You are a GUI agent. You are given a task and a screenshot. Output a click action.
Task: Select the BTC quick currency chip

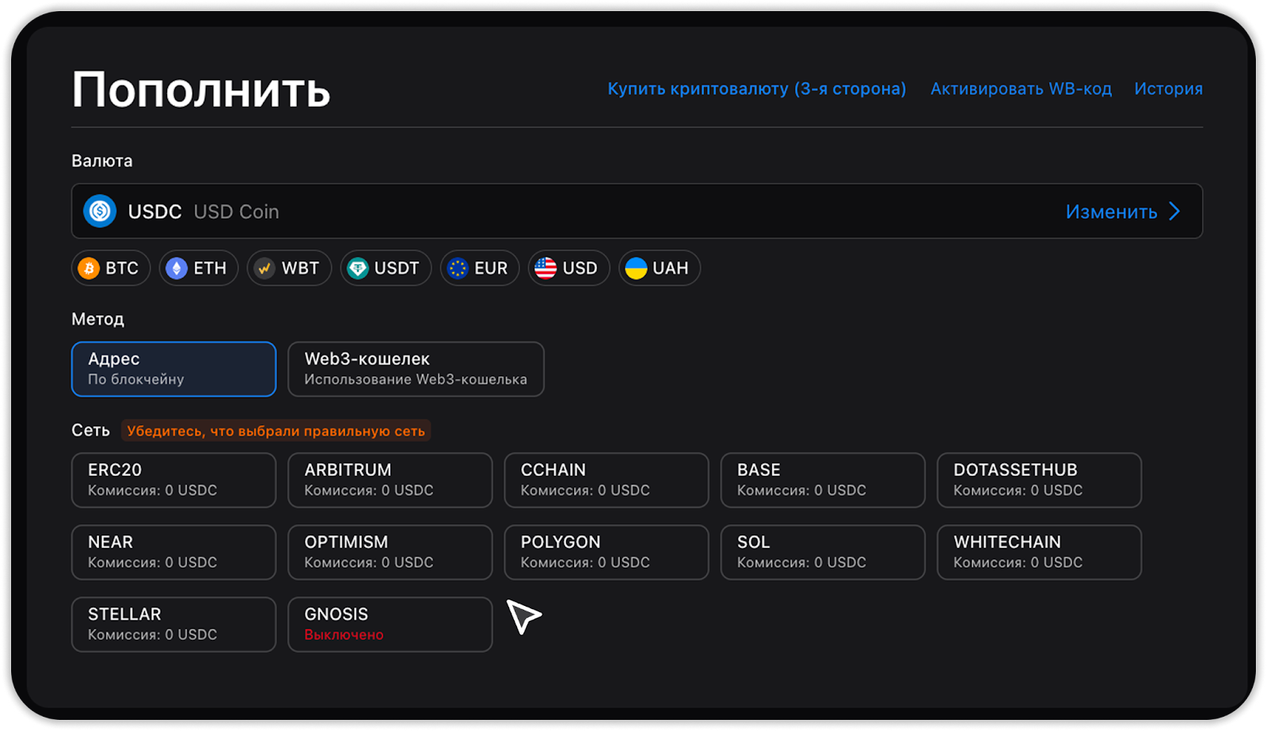pos(111,268)
